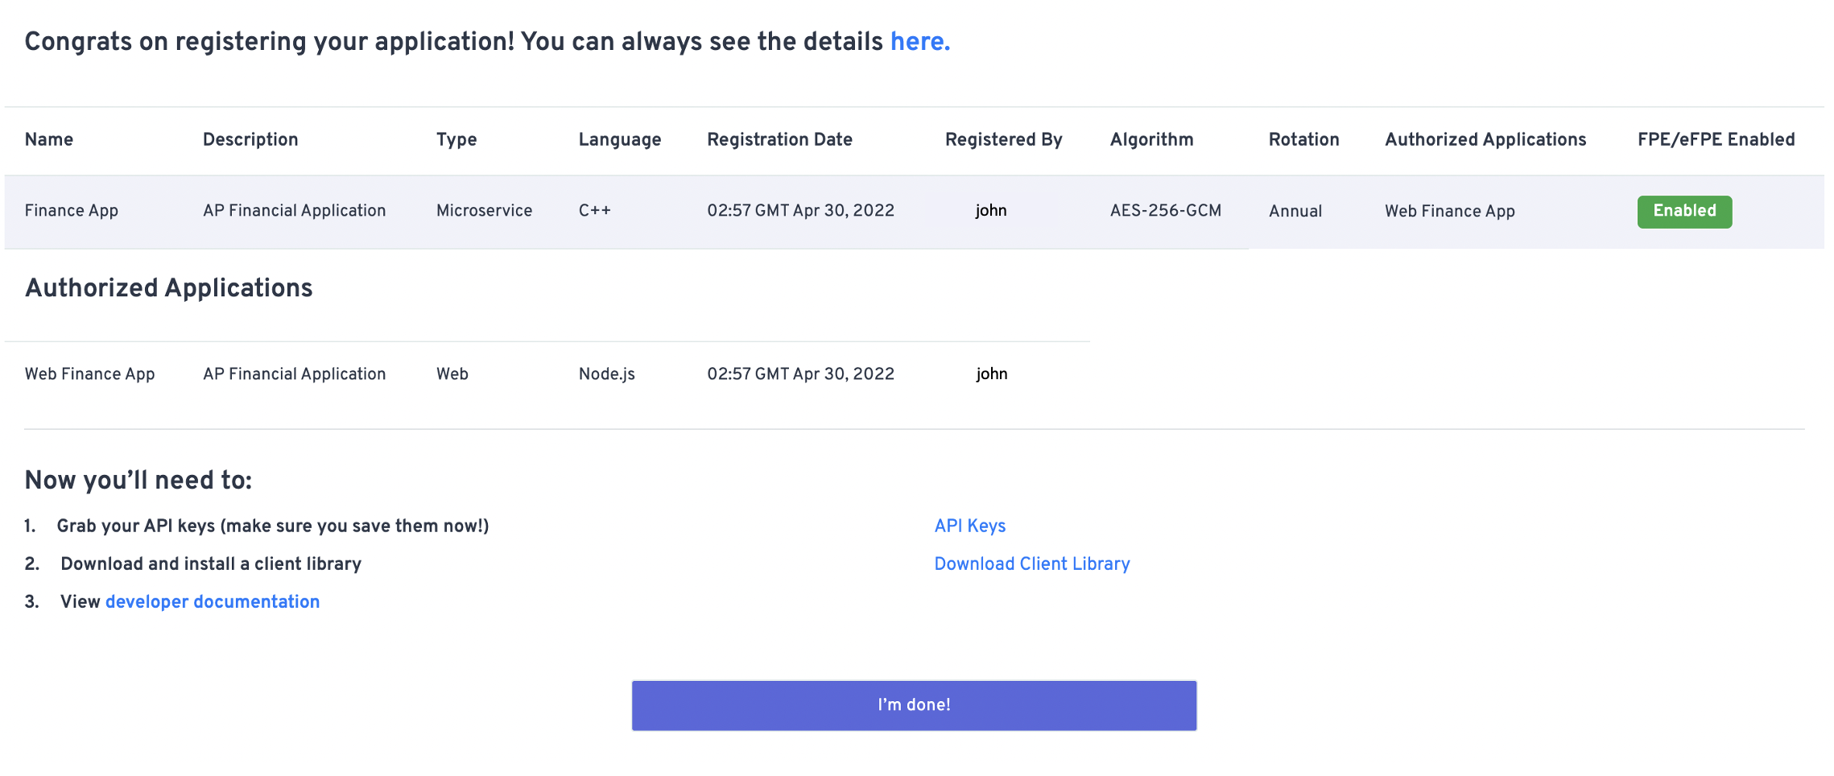Open the API Keys link
The width and height of the screenshot is (1834, 776).
pyautogui.click(x=970, y=526)
